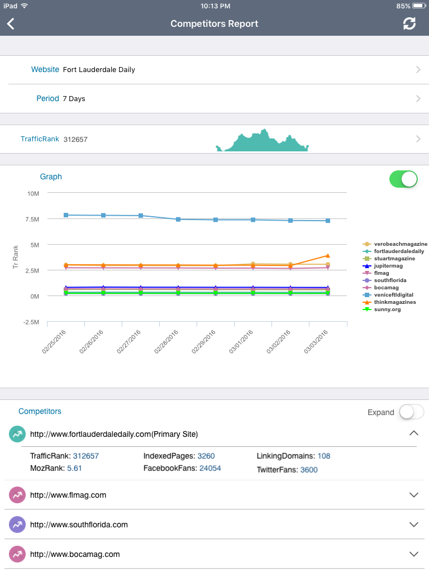Toggle the verobeachmagazine legend entry
429x572 pixels.
395,244
